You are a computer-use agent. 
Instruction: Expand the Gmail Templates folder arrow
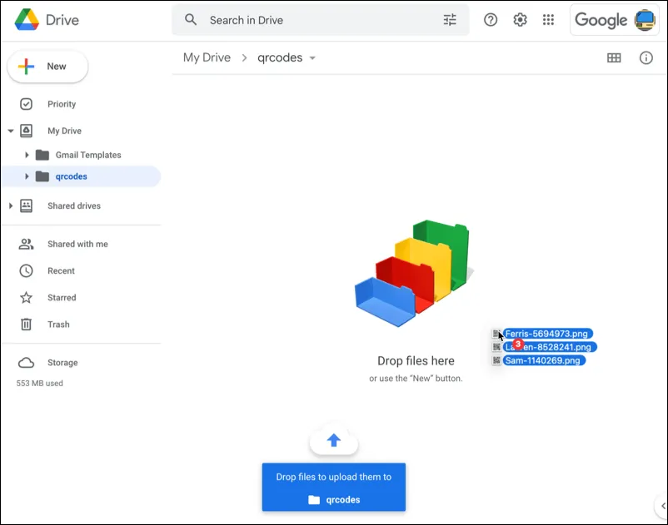27,155
